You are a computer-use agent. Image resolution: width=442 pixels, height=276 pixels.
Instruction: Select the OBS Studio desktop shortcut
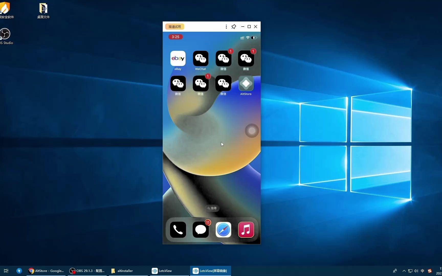[x=6, y=36]
